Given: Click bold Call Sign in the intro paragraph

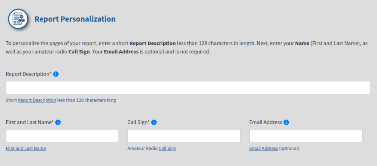Looking at the screenshot, I should coord(79,52).
